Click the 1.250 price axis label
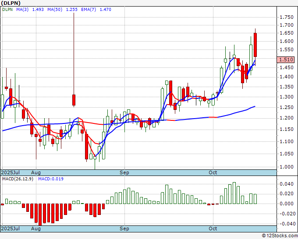Image resolution: width=298 pixels, height=239 pixels. [287, 107]
